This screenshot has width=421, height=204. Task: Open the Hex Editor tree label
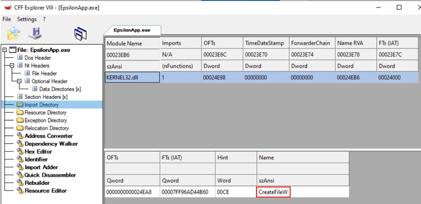pyautogui.click(x=38, y=152)
